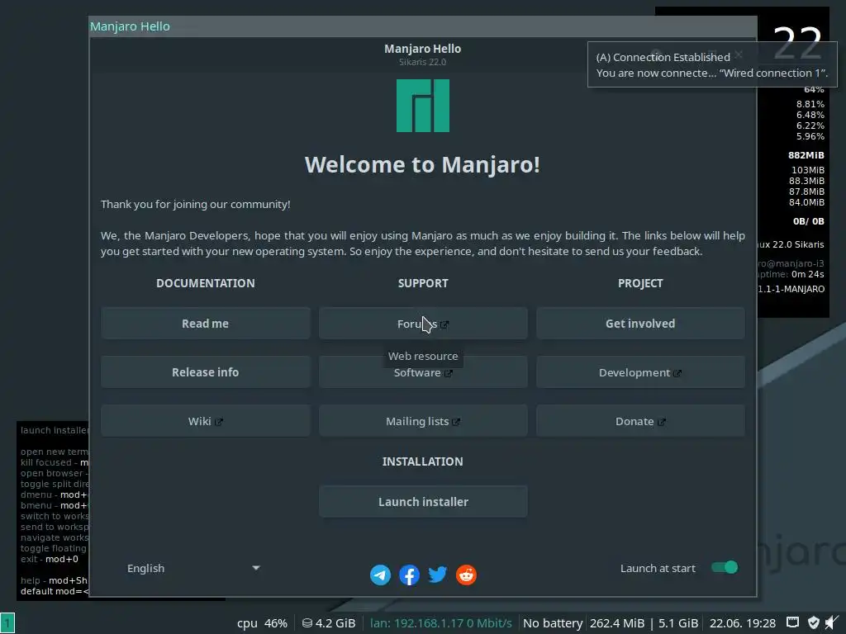Open the Forums support link
The width and height of the screenshot is (846, 634).
423,324
